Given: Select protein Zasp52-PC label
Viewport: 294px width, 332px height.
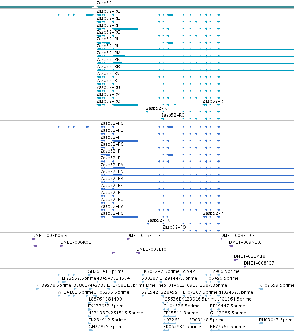Looking at the screenshot, I should point(112,123).
